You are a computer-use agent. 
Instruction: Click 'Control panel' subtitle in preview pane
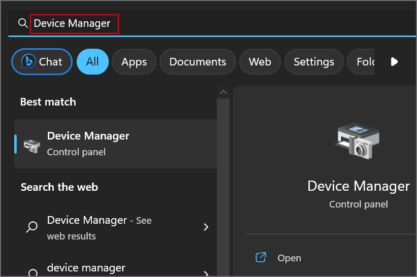tap(358, 204)
